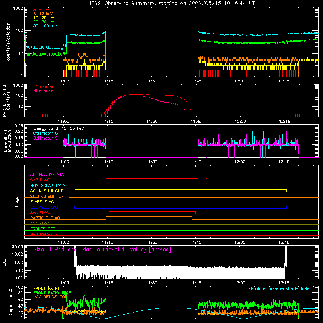The image size is (323, 323).
Task: Click the 60 tick on Degrees or % axis
Action: pyautogui.click(x=21, y=299)
